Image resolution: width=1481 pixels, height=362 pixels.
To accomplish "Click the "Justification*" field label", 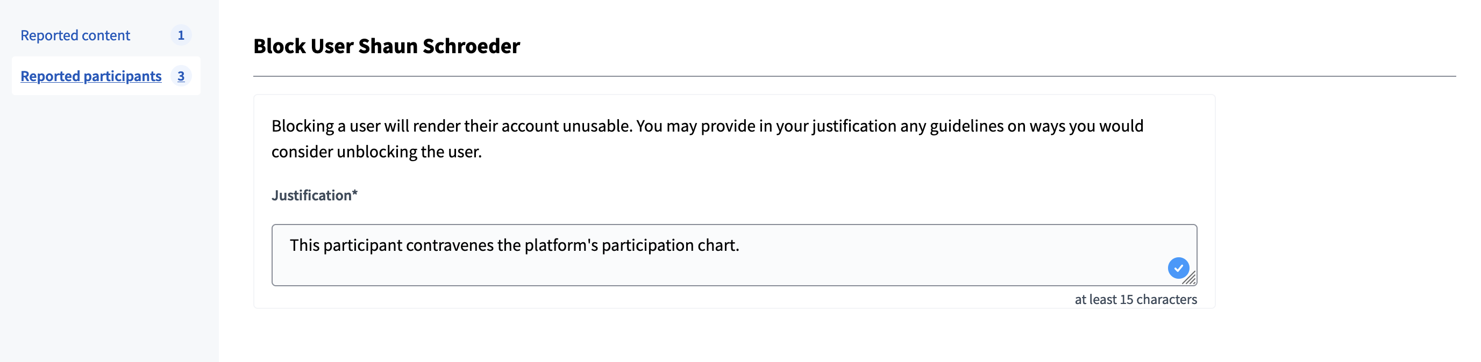I will click(315, 196).
